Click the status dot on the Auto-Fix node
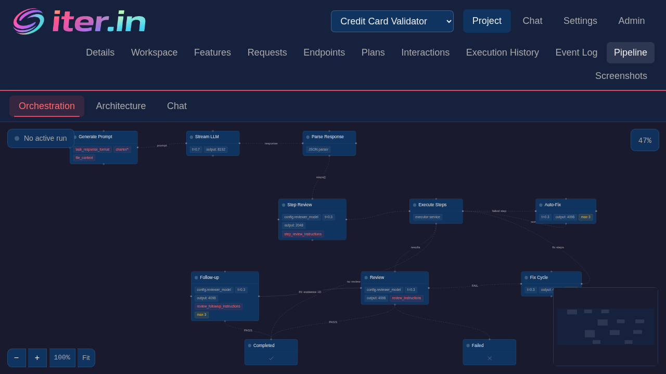This screenshot has height=374, width=666. (x=540, y=205)
